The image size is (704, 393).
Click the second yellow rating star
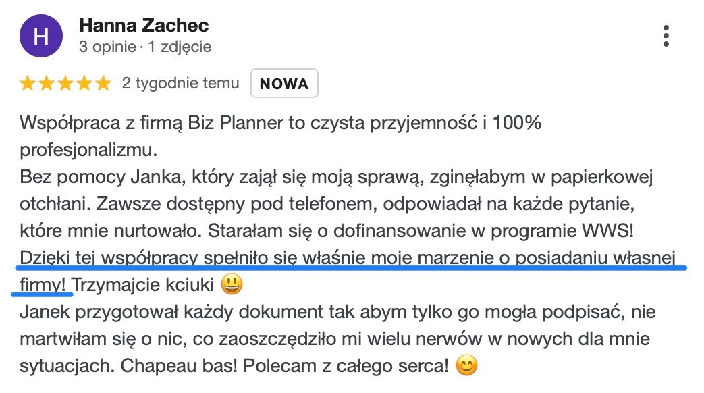click(x=47, y=84)
